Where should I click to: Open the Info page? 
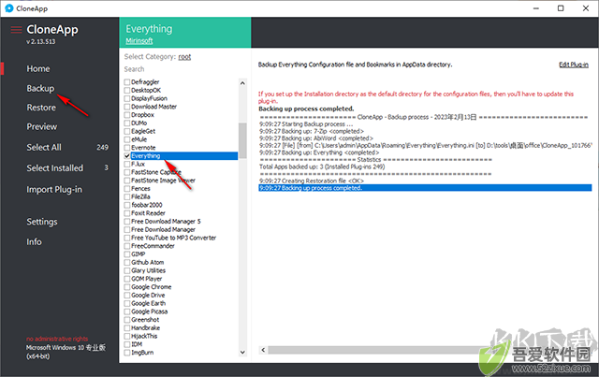[x=34, y=241]
